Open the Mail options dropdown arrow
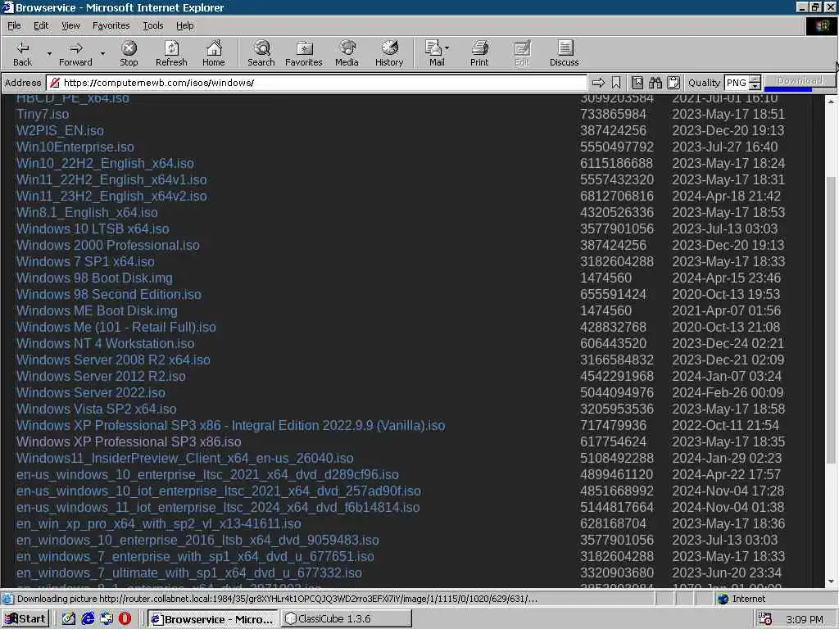This screenshot has width=839, height=629. click(447, 48)
